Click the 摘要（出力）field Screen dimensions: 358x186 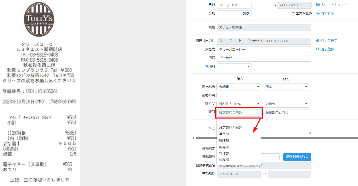(x=264, y=41)
